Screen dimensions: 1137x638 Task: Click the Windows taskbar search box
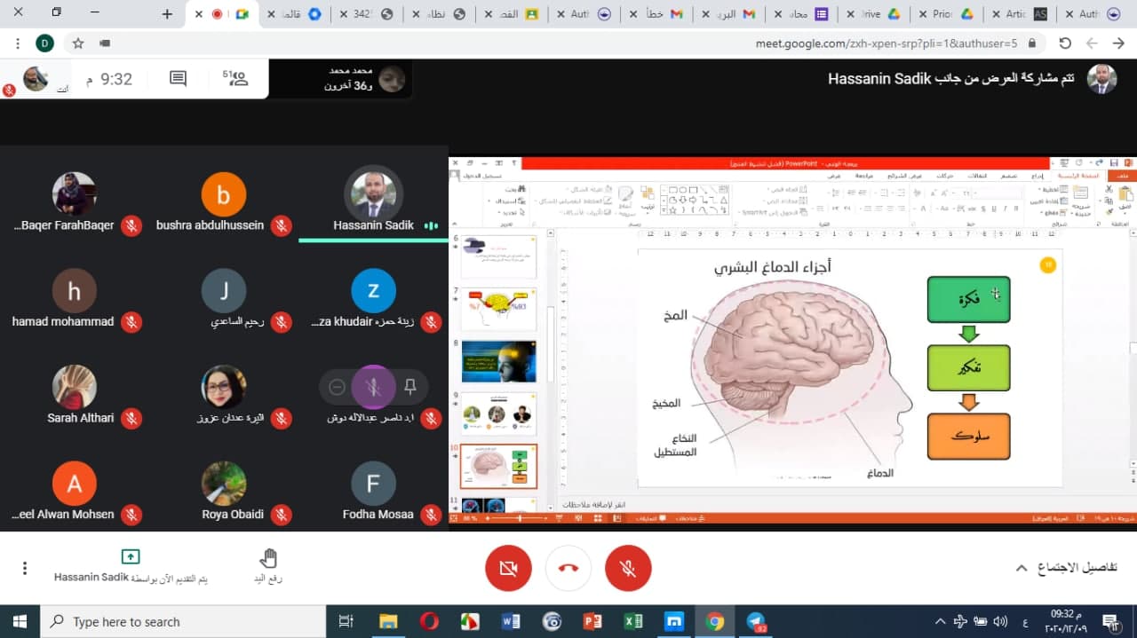(183, 621)
